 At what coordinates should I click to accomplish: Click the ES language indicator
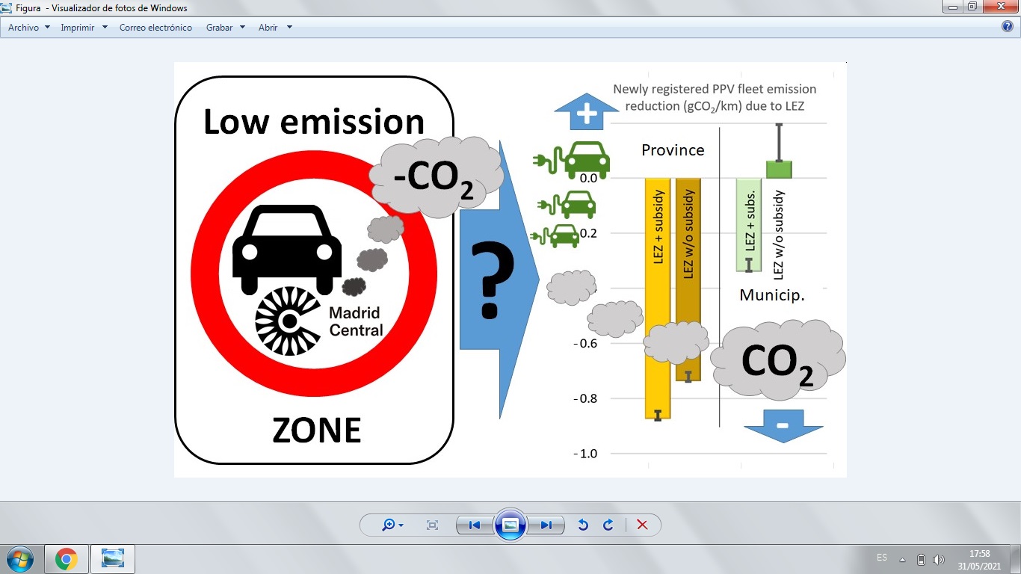(x=882, y=558)
